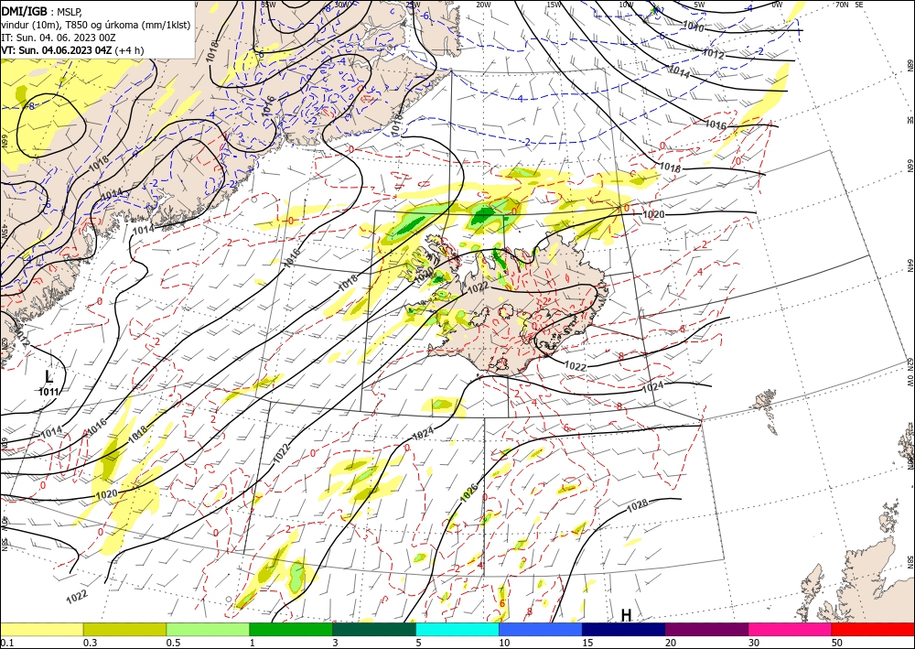The image size is (915, 649).
Task: Click the light green 0.5–1 mm legend swatch
Action: [208, 629]
